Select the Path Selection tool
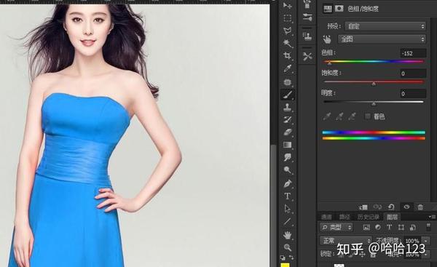The height and width of the screenshot is (267, 437). [287, 209]
